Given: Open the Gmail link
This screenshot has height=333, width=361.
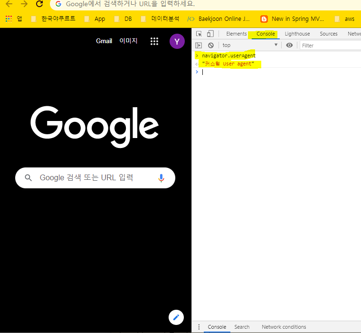Looking at the screenshot, I should click(x=104, y=41).
